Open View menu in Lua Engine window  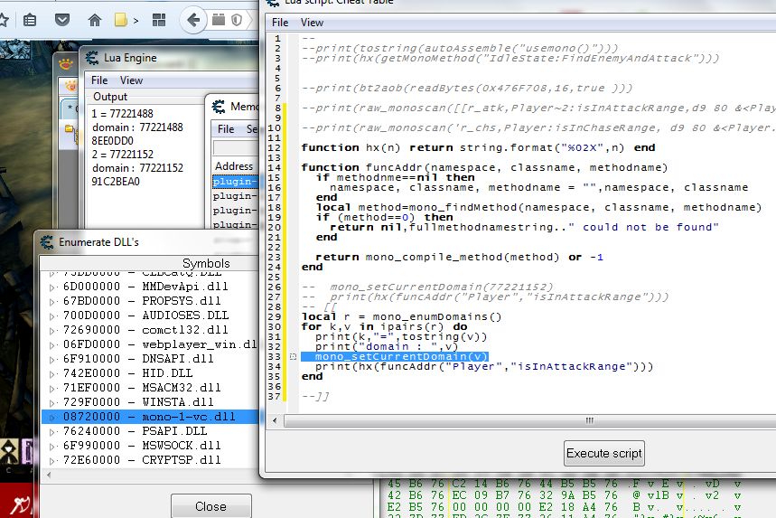131,80
